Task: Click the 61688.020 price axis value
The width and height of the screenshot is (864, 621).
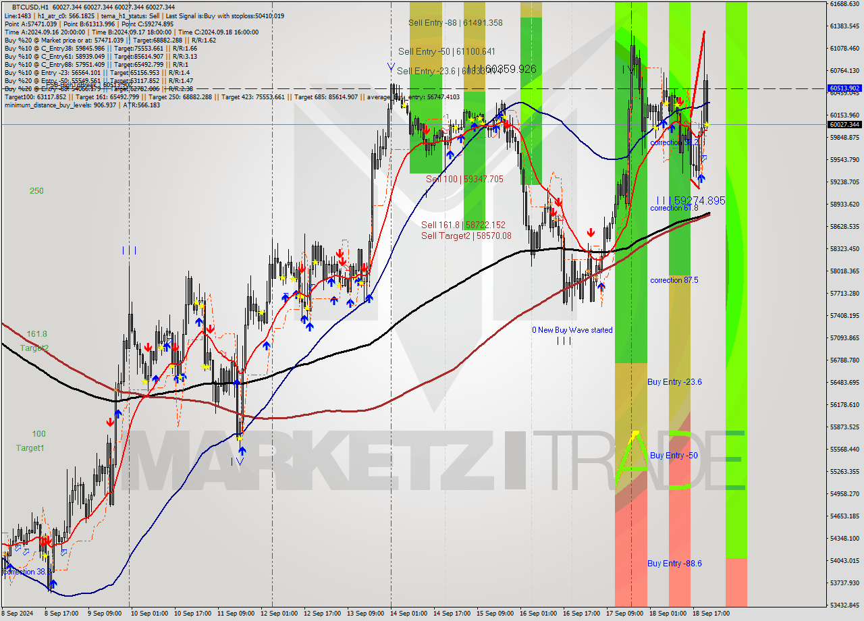Action: pos(844,4)
